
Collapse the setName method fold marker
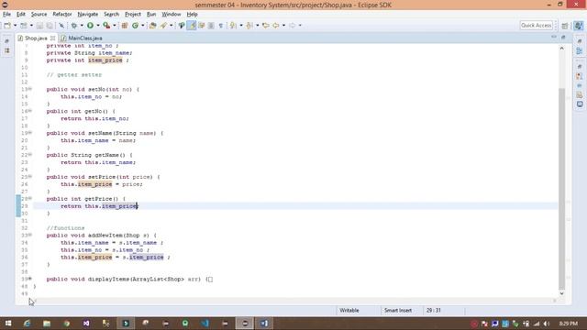pos(30,133)
